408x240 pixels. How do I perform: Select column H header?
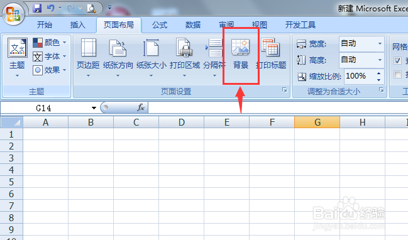pos(363,123)
